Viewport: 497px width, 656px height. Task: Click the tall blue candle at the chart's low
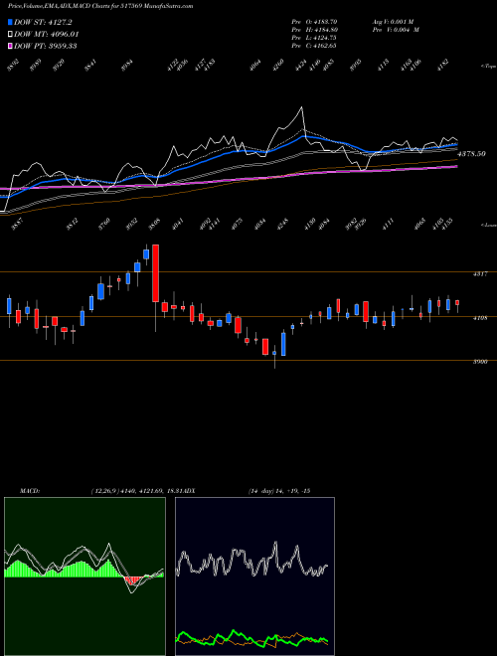[283, 344]
